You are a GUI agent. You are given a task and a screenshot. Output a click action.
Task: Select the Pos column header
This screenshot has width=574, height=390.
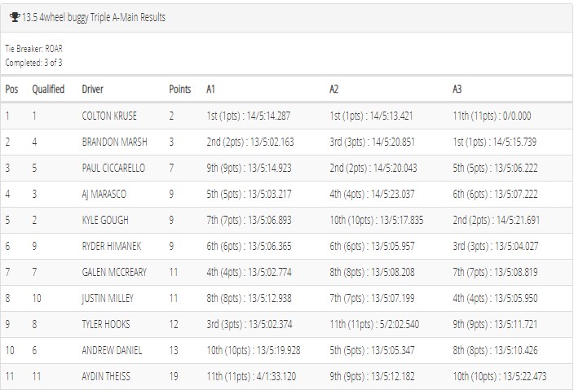point(11,90)
